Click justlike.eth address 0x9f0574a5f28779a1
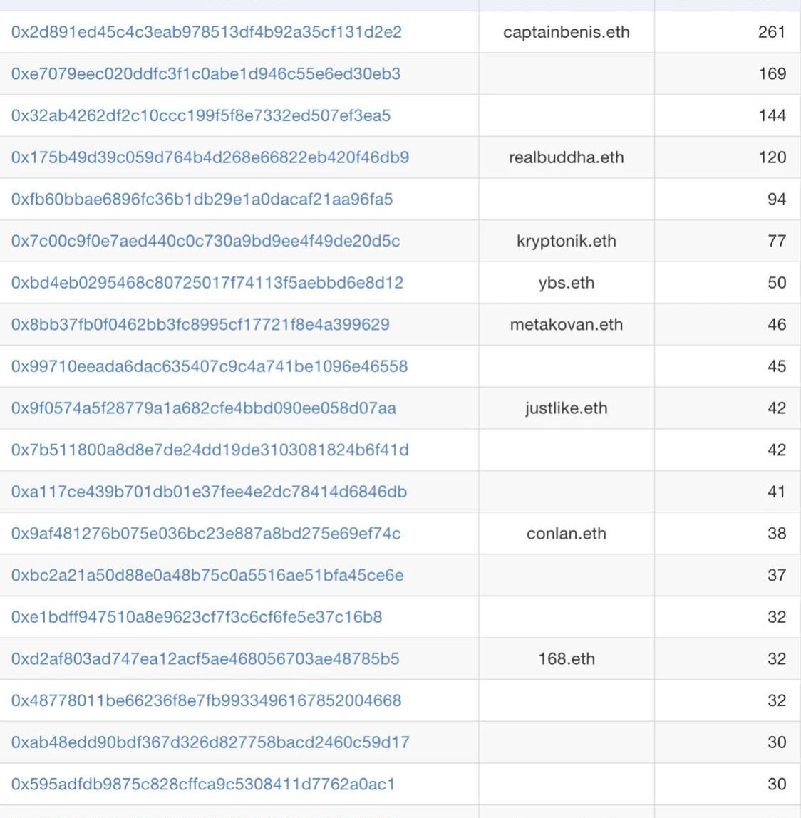Viewport: 801px width, 818px height. click(204, 408)
